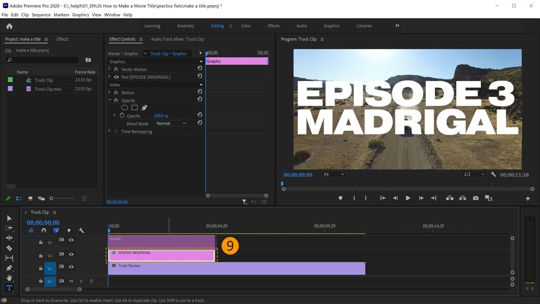The image size is (540, 304).
Task: Open the Blend Mode dropdown
Action: [x=171, y=123]
